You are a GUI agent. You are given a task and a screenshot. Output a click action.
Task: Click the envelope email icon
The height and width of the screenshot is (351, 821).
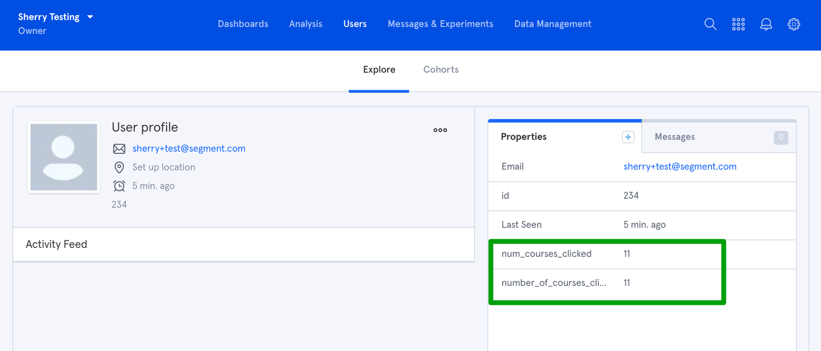pos(119,149)
